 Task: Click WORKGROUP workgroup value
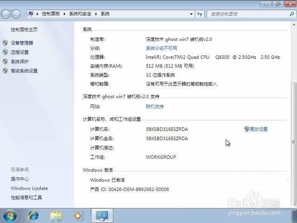click(x=161, y=157)
